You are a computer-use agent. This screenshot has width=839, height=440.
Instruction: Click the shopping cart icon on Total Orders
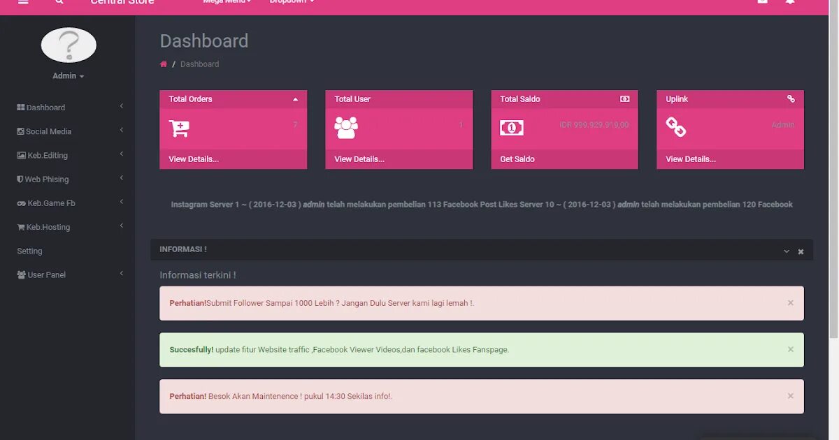(179, 129)
